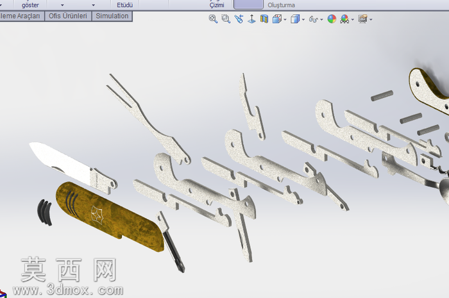The image size is (449, 298).
Task: Click the 'Etüdü' ribbon button
Action: click(x=125, y=5)
